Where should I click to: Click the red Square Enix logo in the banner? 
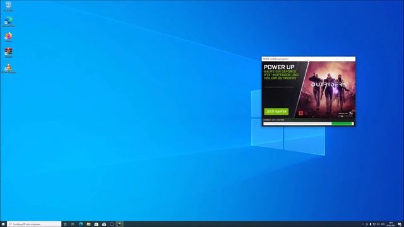click(x=300, y=113)
